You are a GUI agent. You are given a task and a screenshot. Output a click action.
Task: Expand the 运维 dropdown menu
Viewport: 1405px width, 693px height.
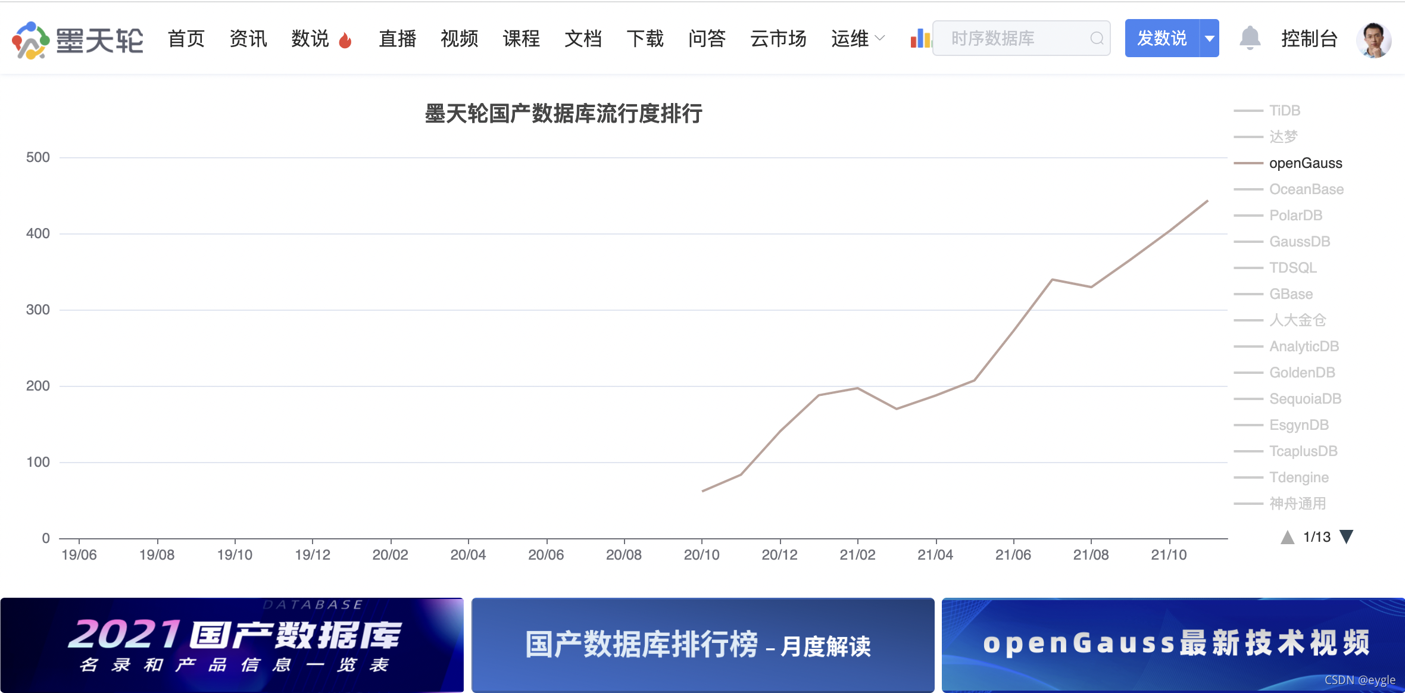click(858, 39)
